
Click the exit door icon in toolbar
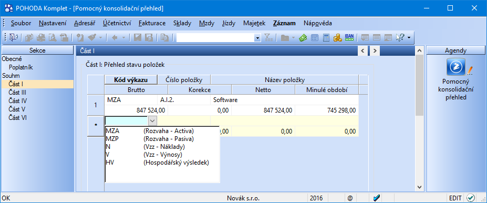13,38
